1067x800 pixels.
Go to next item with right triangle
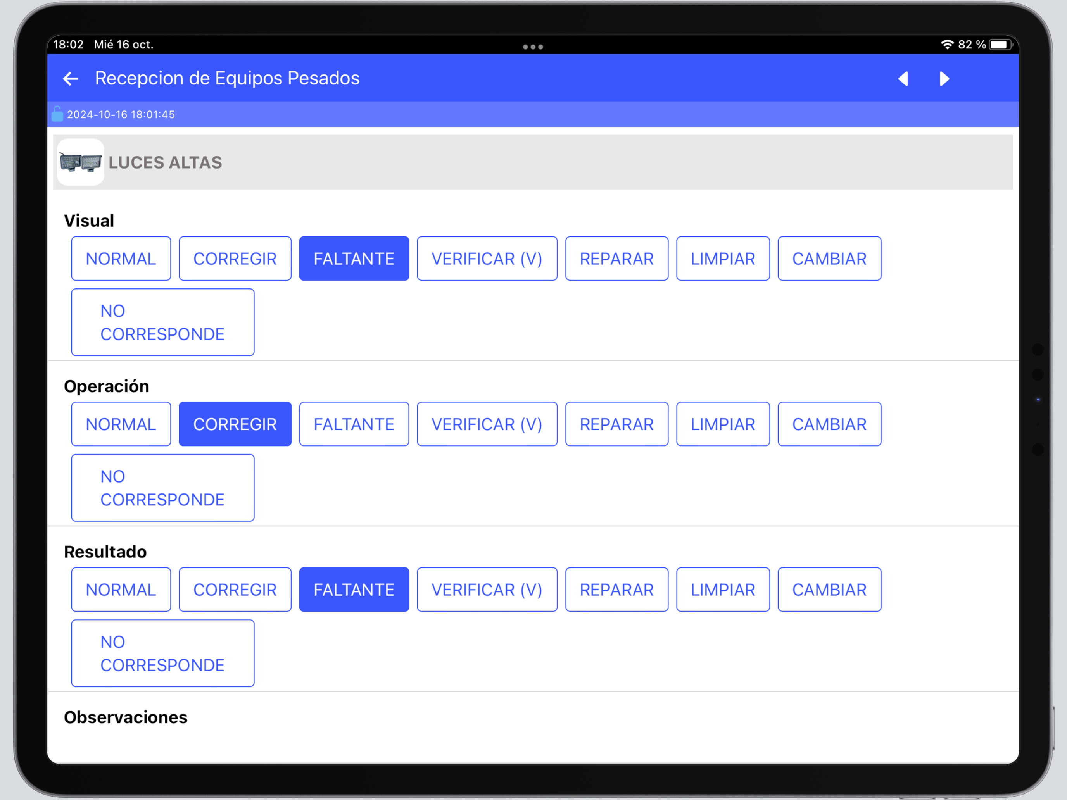coord(944,79)
